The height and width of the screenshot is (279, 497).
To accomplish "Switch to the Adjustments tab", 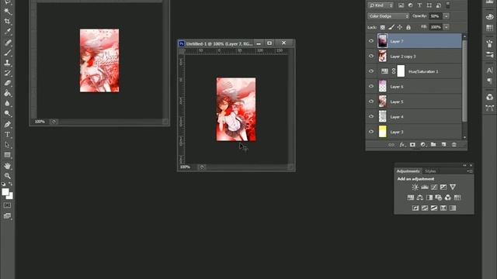I will pyautogui.click(x=408, y=171).
